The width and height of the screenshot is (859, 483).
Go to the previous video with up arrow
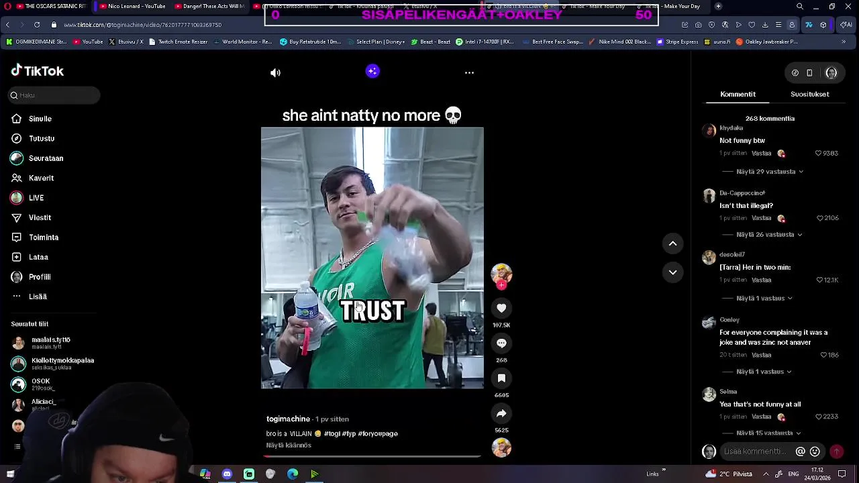tap(672, 244)
